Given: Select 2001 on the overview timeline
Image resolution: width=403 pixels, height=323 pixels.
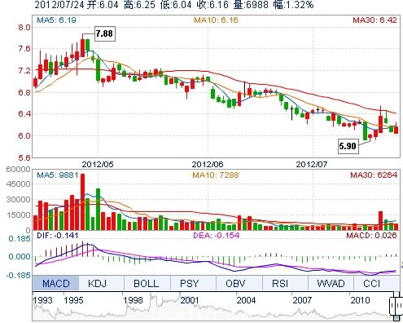Looking at the screenshot, I should point(190,300).
